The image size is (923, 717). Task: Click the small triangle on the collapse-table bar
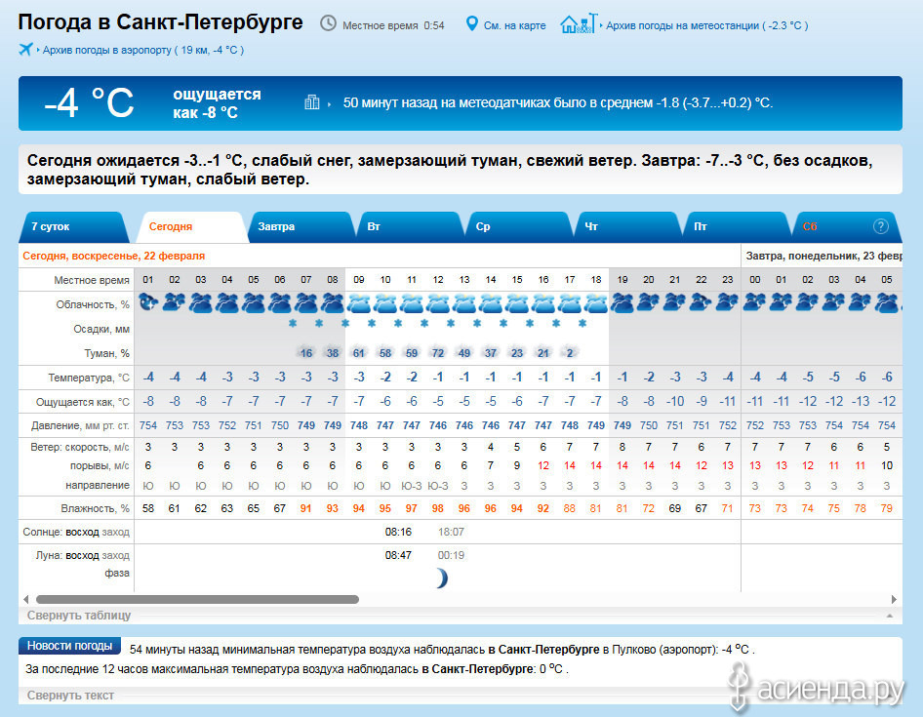point(888,617)
